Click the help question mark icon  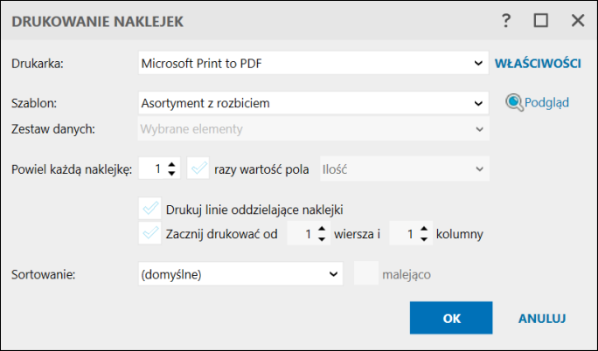506,21
